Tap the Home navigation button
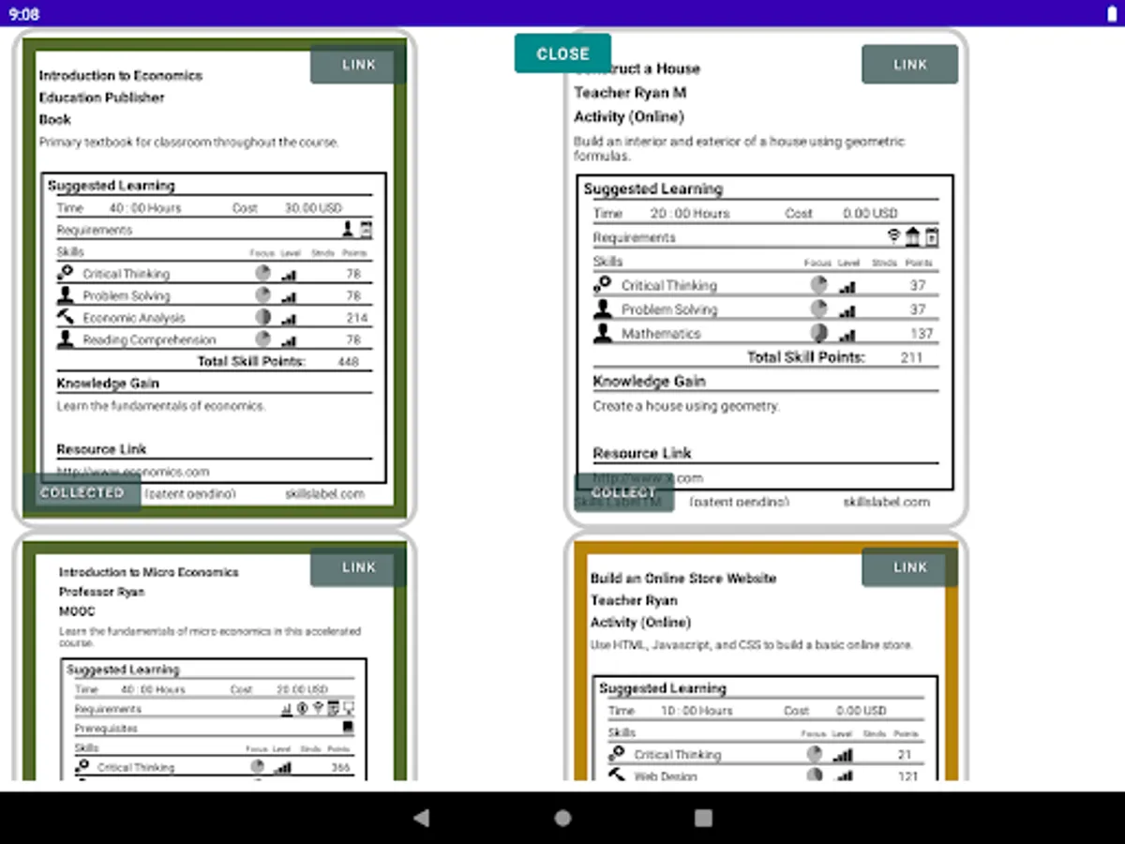 562,818
